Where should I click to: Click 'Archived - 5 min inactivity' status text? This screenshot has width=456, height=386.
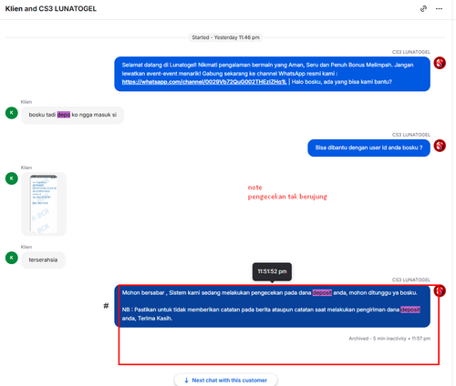click(378, 339)
